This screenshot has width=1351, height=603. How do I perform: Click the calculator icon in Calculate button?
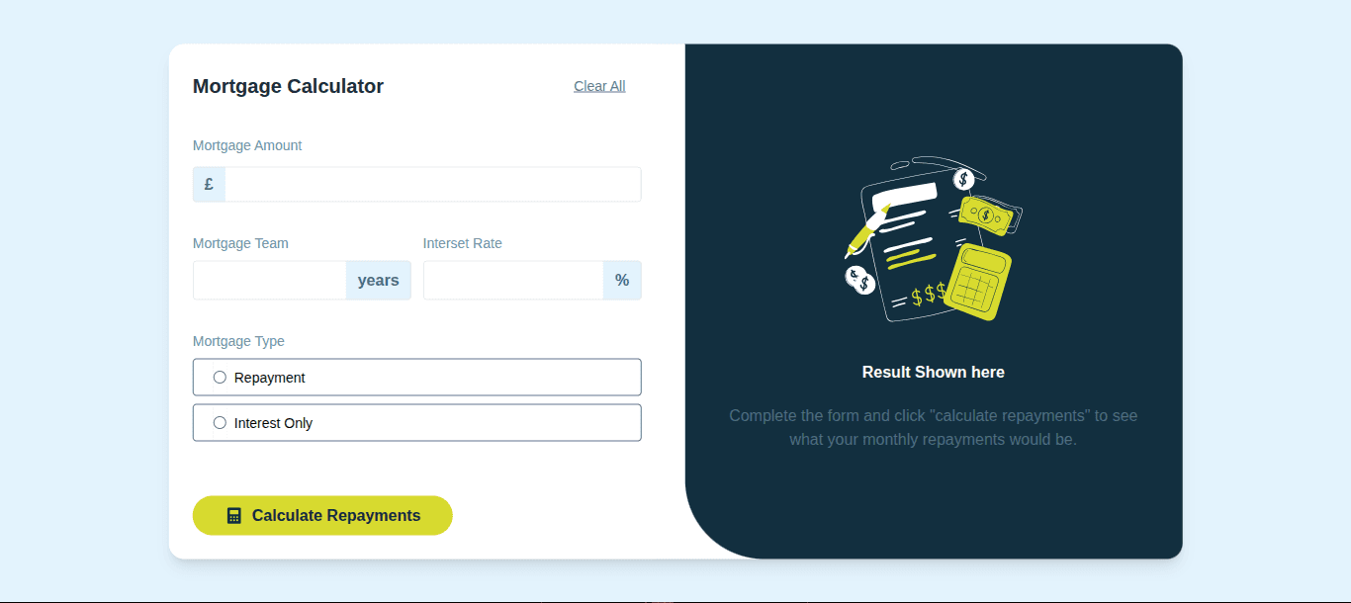tap(234, 516)
